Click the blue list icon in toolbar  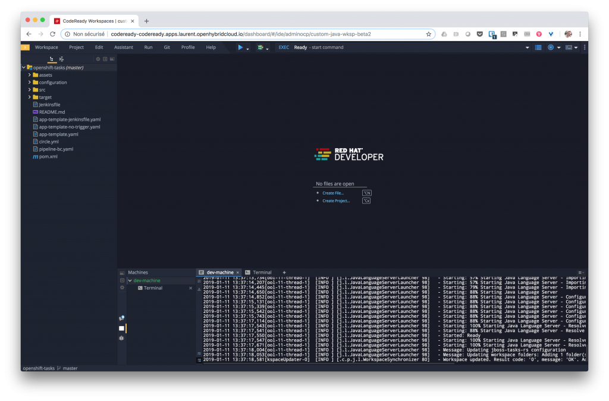(538, 47)
